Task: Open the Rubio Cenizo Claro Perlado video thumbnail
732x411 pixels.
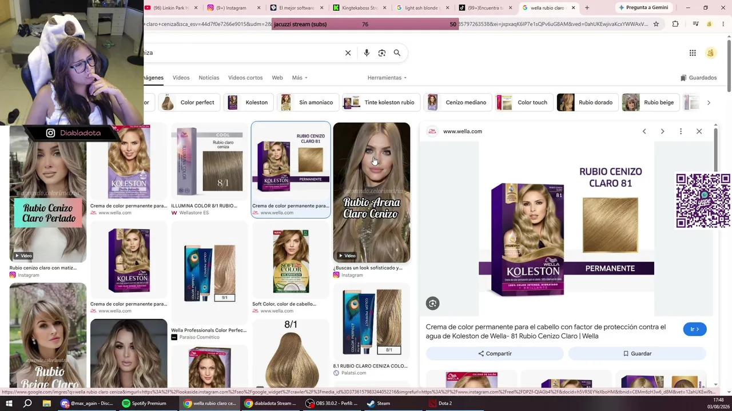Action: 48,194
